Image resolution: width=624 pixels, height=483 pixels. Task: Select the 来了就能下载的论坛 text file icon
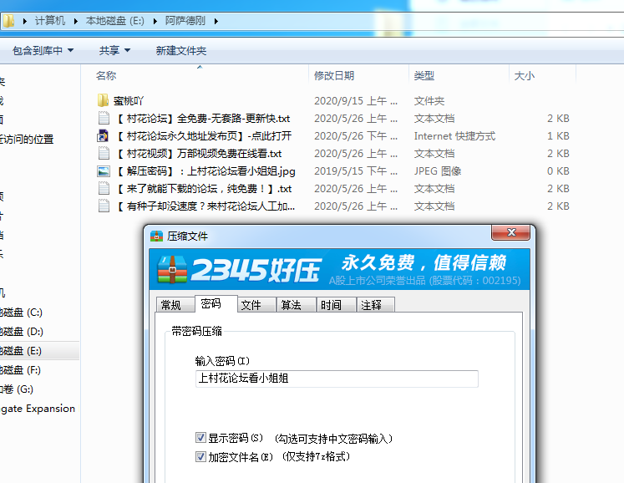tap(103, 188)
